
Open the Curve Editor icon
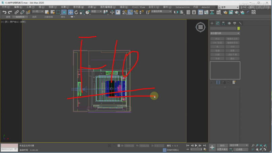206,12
